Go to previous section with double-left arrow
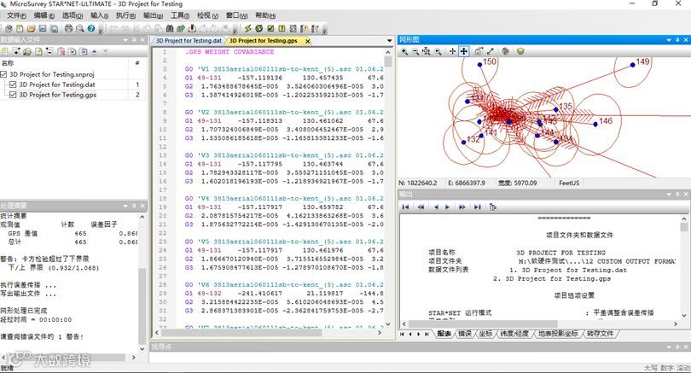This screenshot has width=691, height=373. [421, 207]
